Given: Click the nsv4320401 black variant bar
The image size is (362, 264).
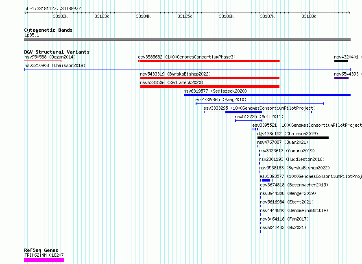Looking at the screenshot, I should (x=341, y=61).
